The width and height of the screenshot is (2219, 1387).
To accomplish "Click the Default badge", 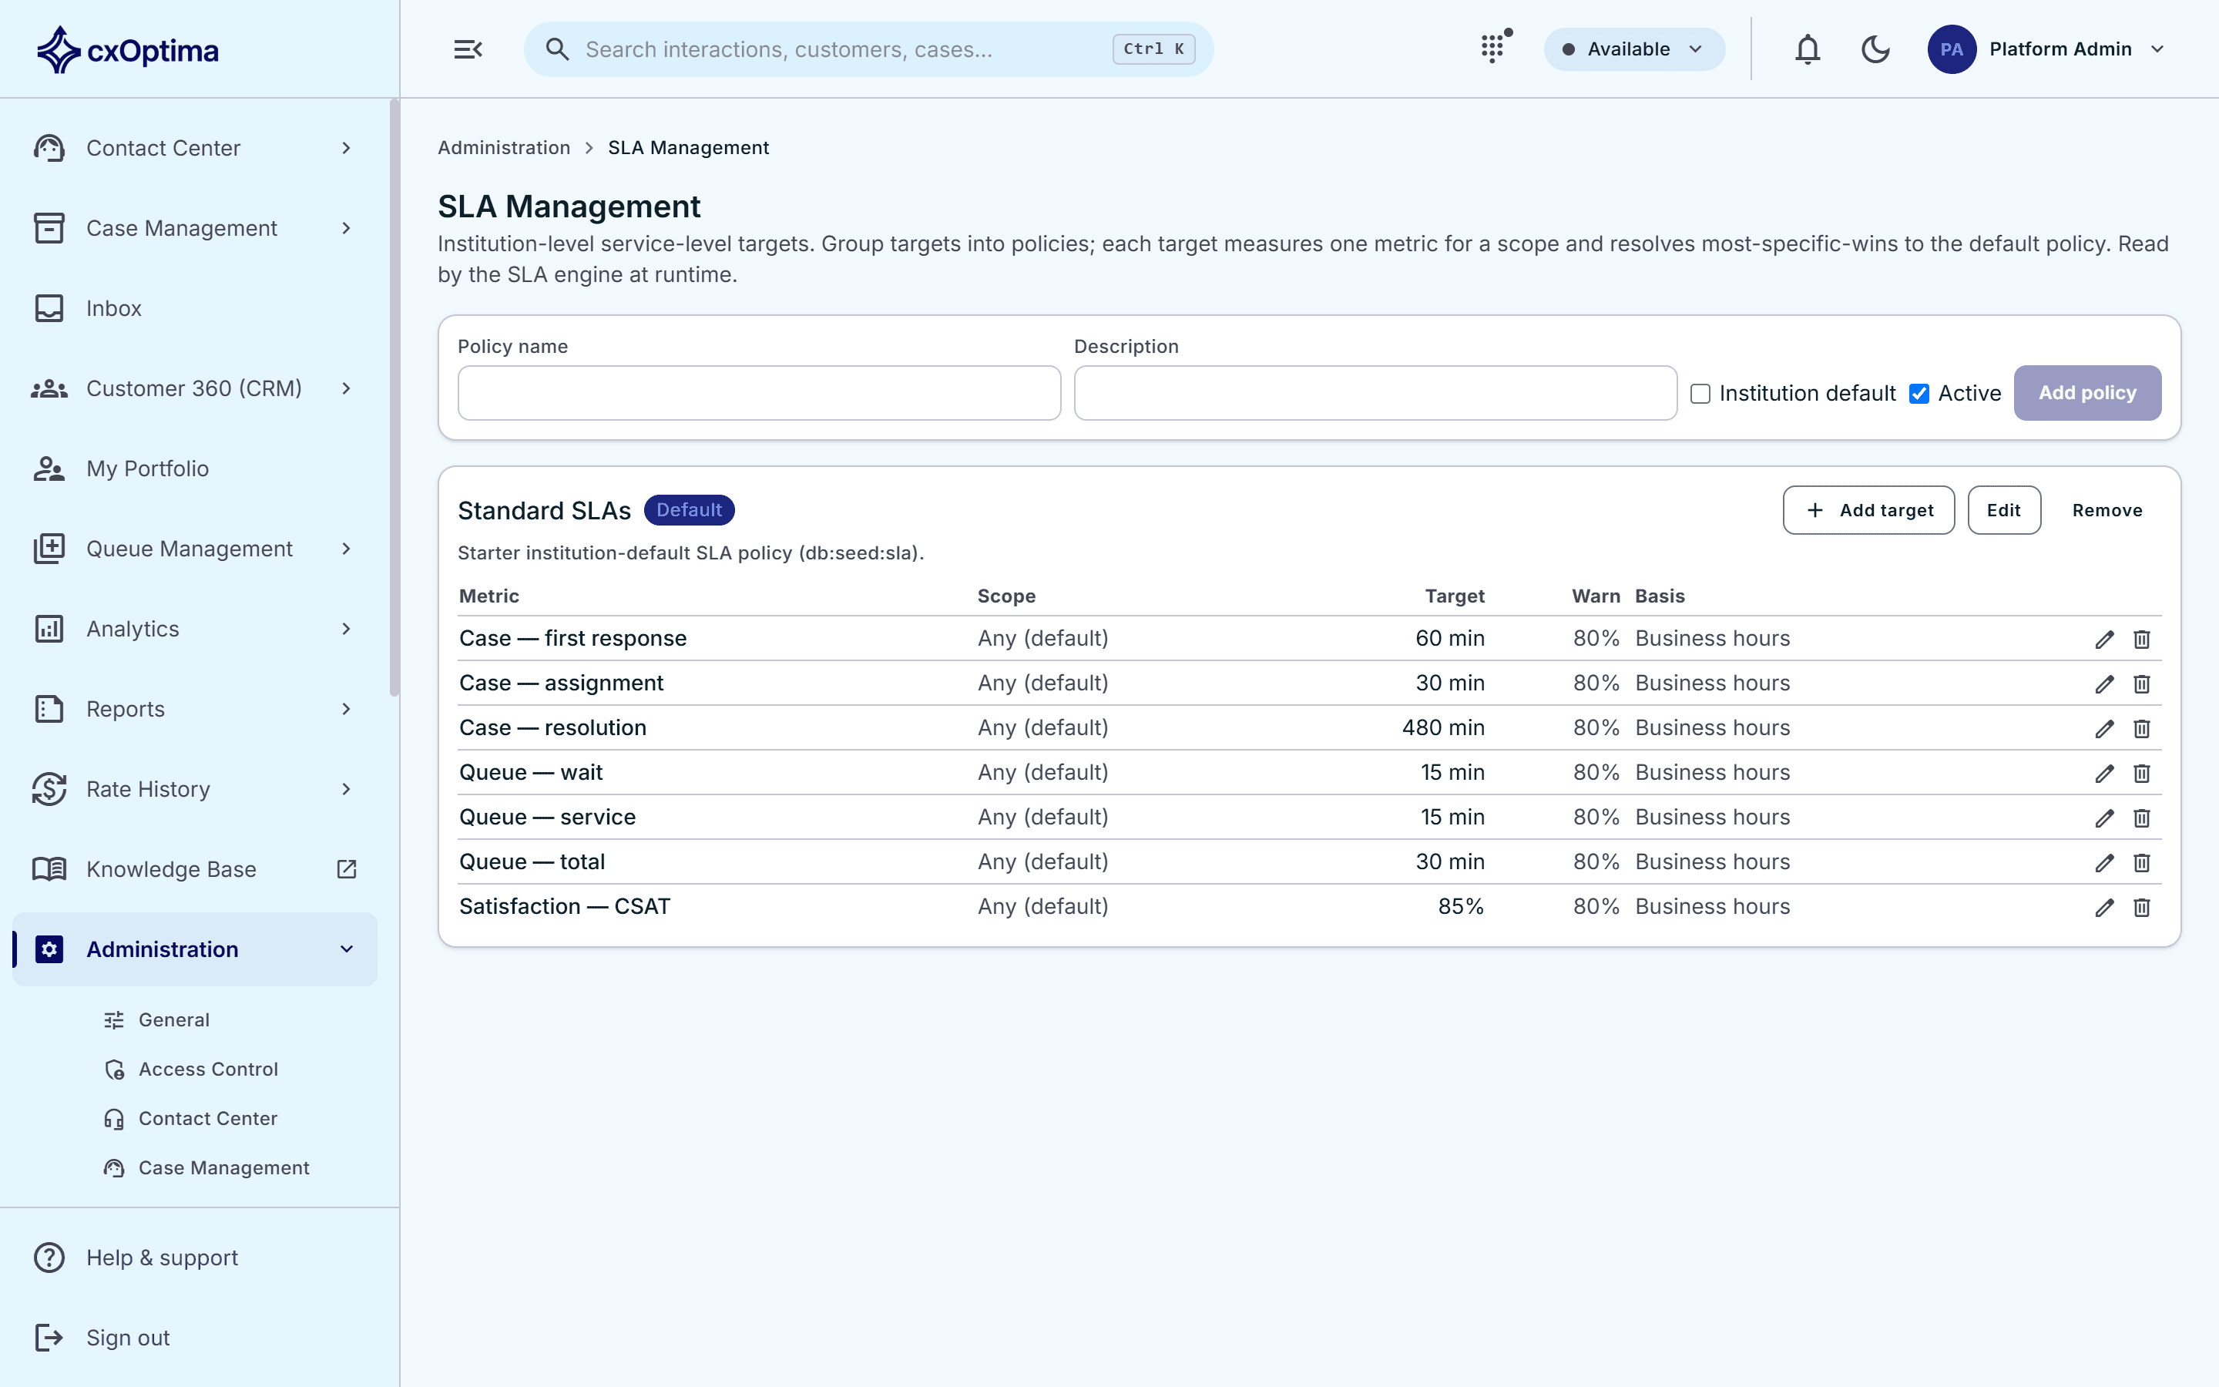I will (689, 510).
